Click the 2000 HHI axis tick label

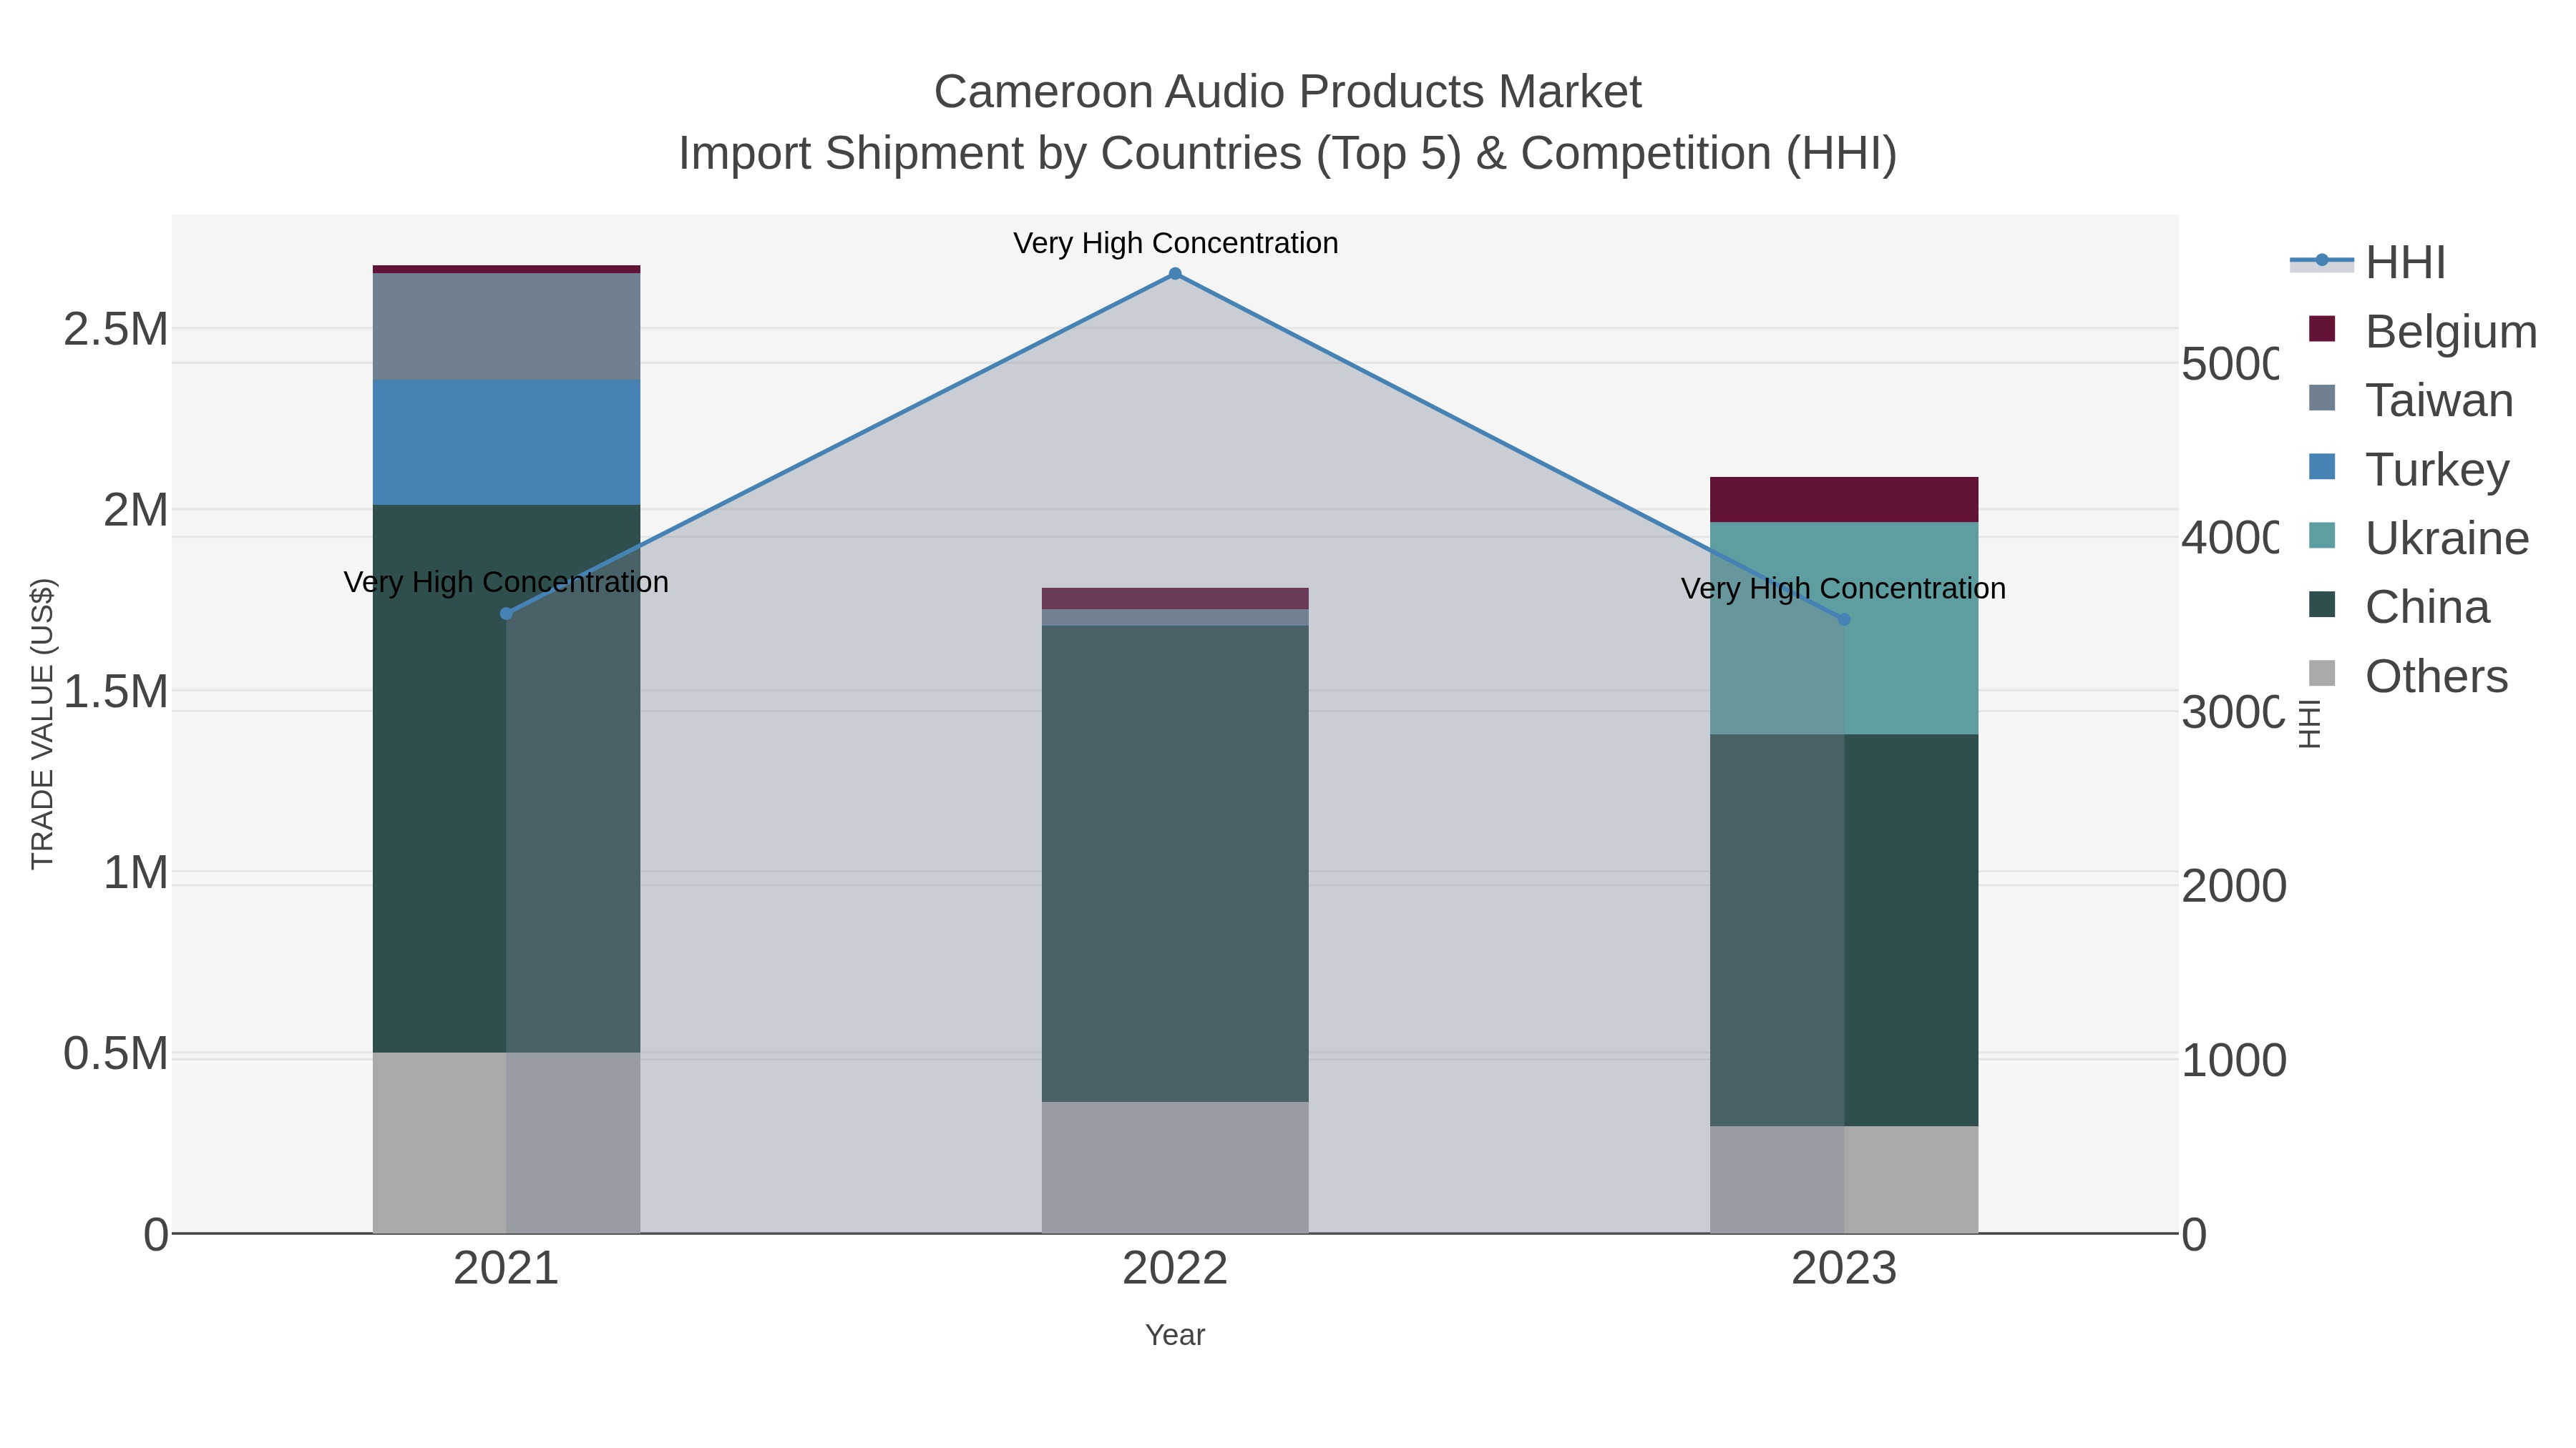coord(2234,885)
